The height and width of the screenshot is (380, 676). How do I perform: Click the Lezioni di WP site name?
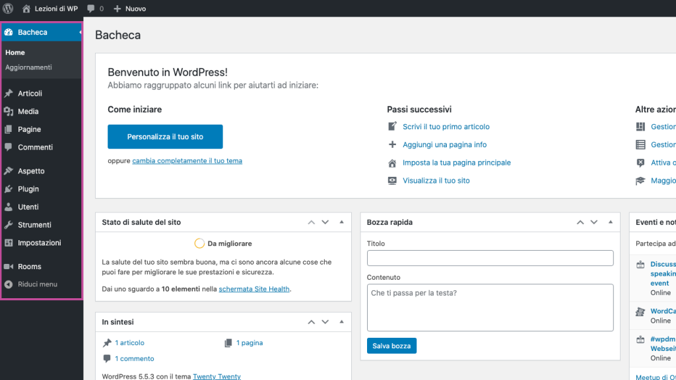point(56,9)
